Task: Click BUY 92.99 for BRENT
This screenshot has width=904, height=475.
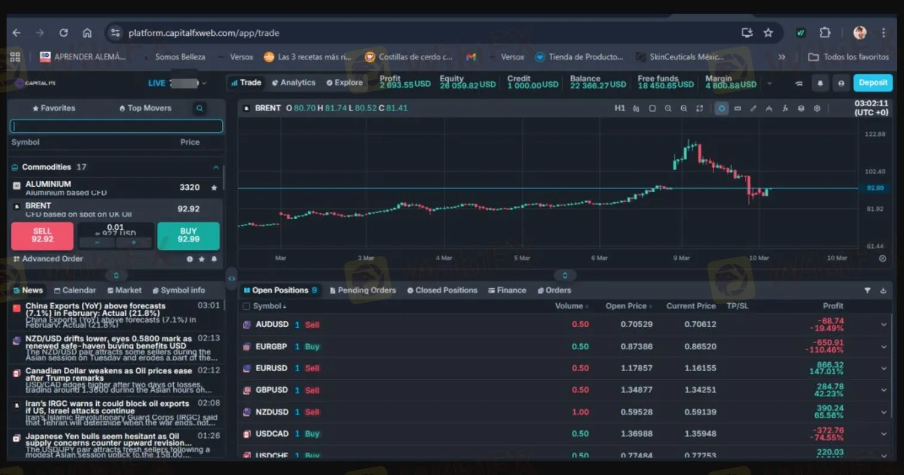Action: tap(188, 235)
